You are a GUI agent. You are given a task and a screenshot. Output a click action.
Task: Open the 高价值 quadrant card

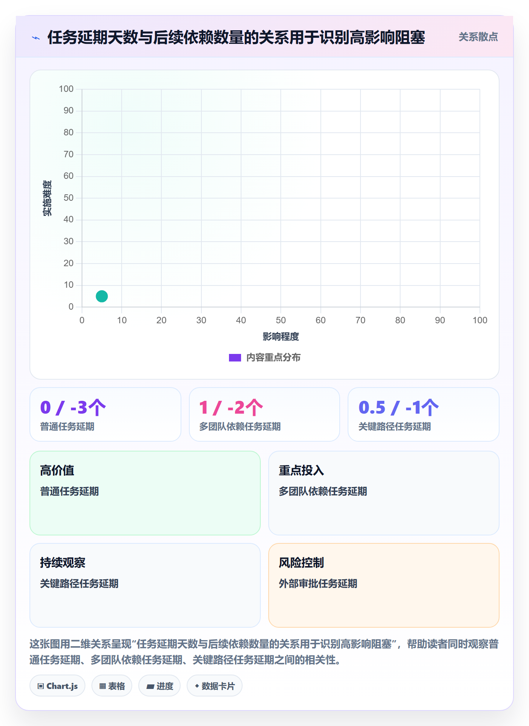click(145, 493)
